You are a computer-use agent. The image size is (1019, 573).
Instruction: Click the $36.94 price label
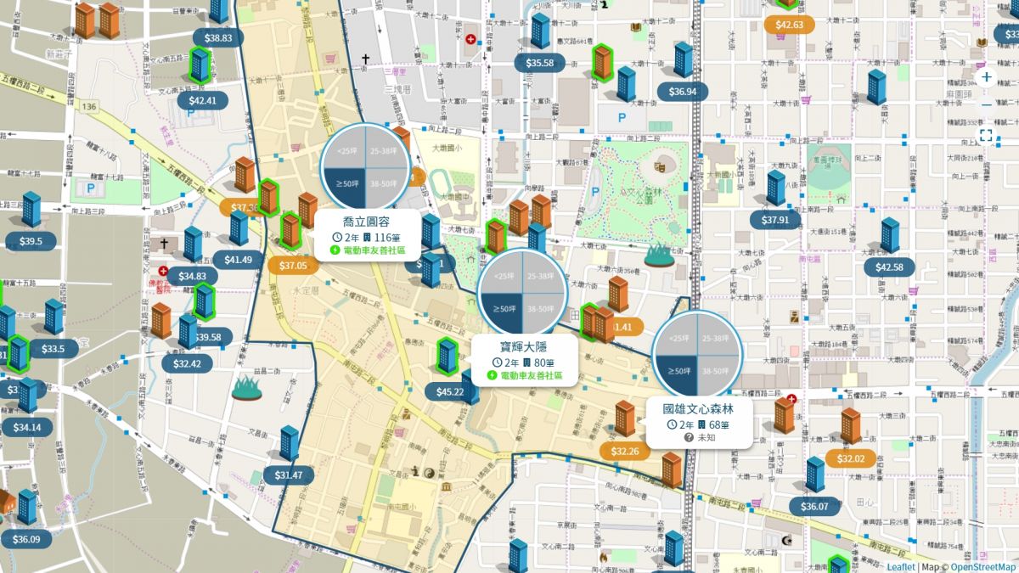(683, 92)
